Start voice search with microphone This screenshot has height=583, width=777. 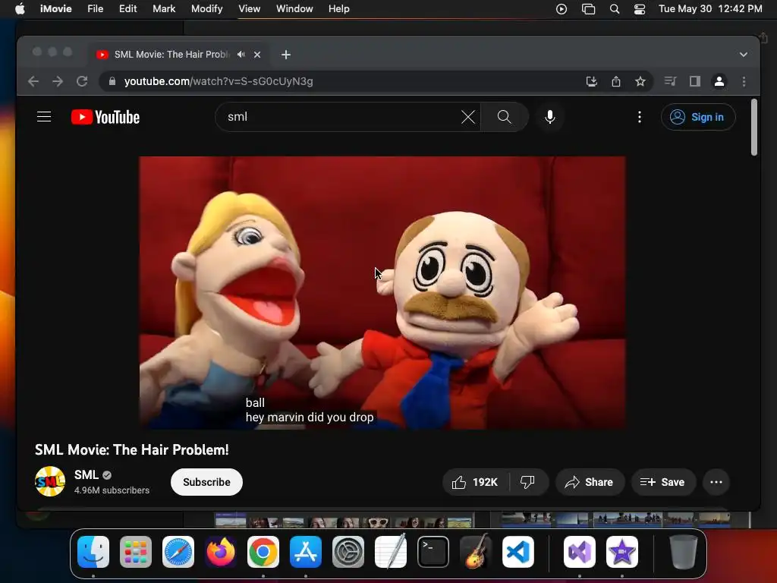(550, 117)
